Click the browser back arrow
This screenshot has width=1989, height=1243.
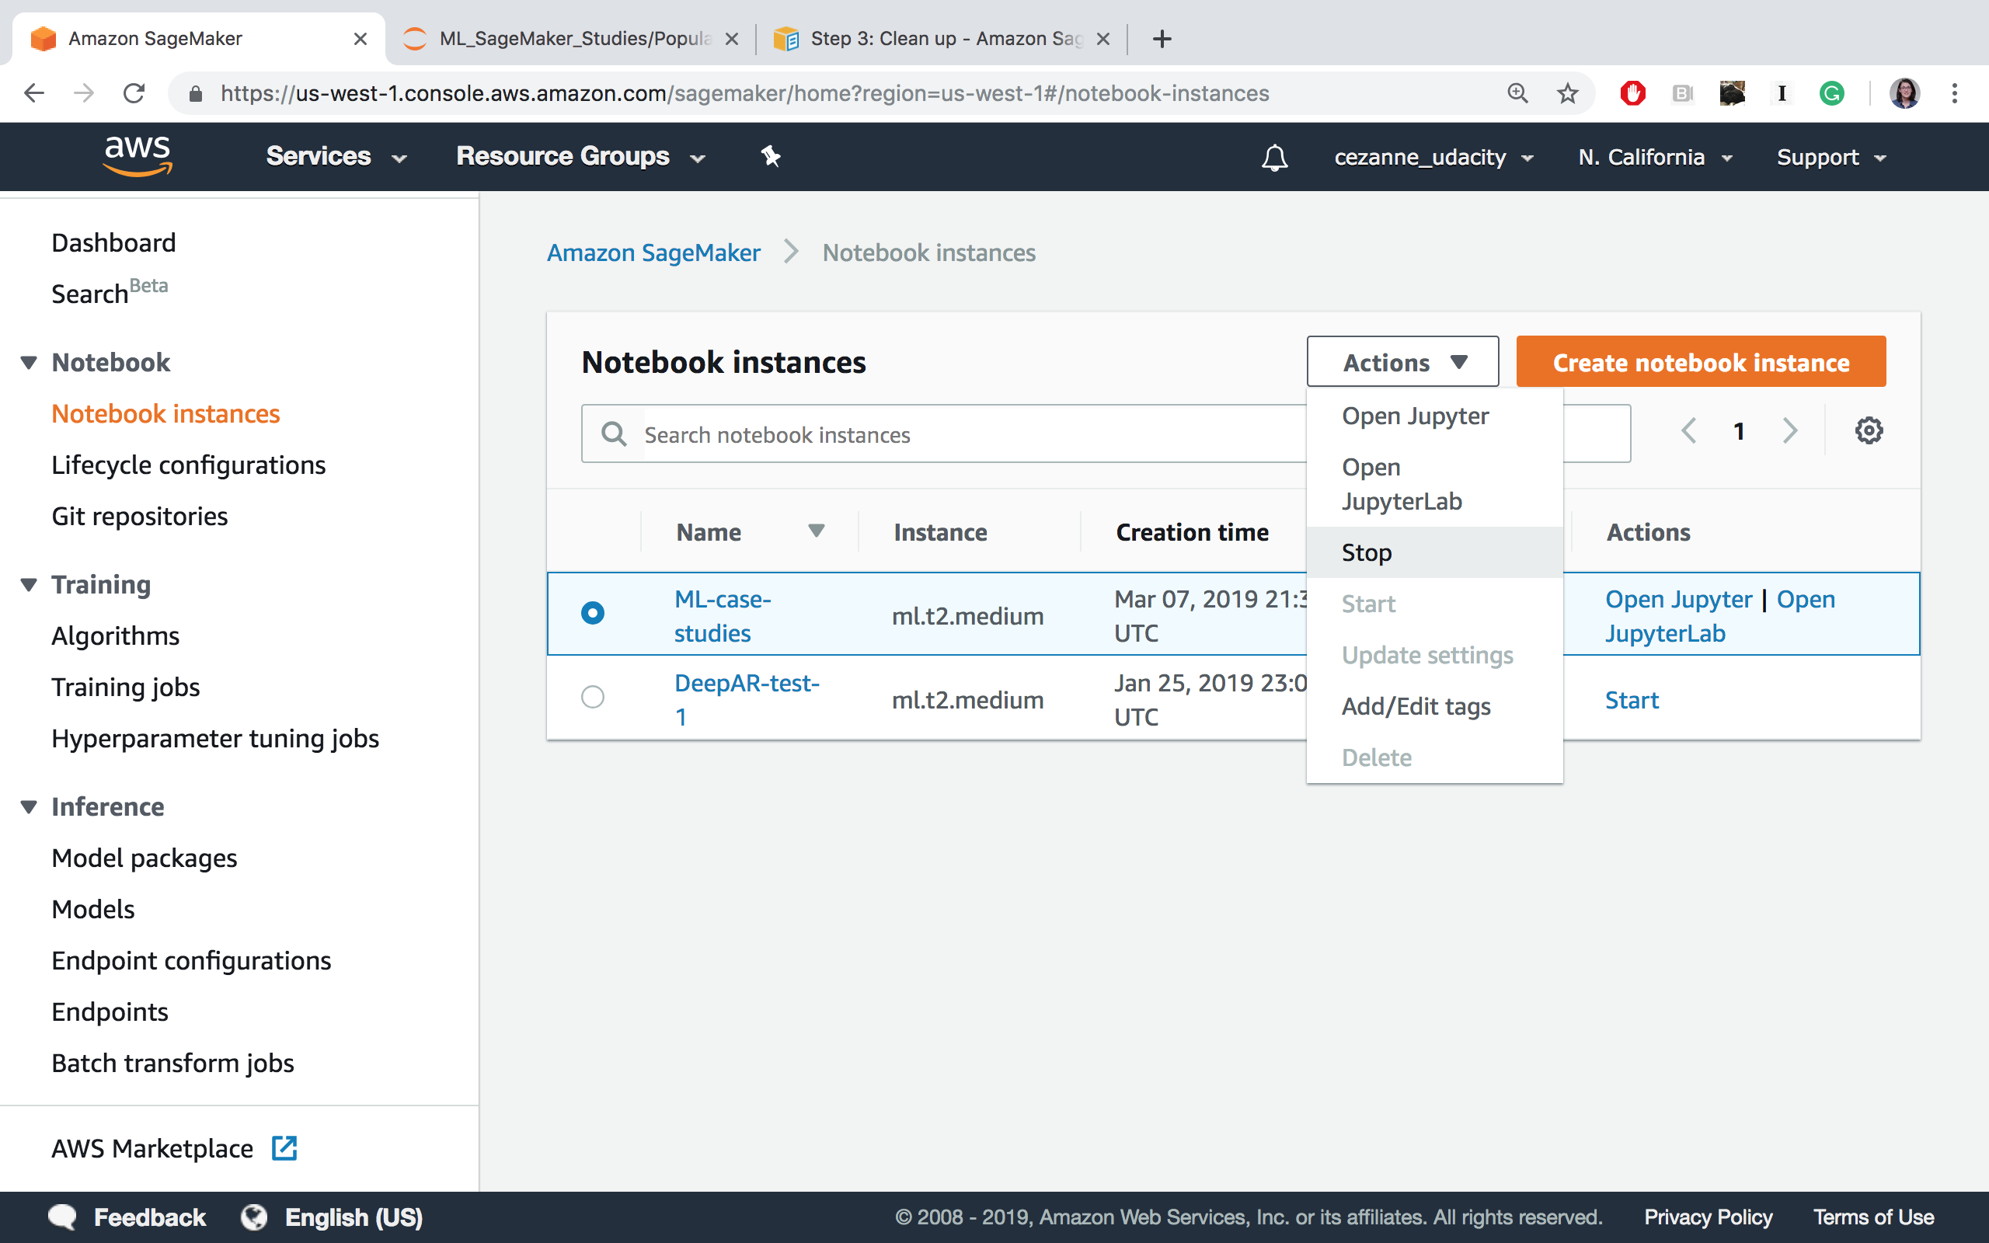(x=33, y=93)
